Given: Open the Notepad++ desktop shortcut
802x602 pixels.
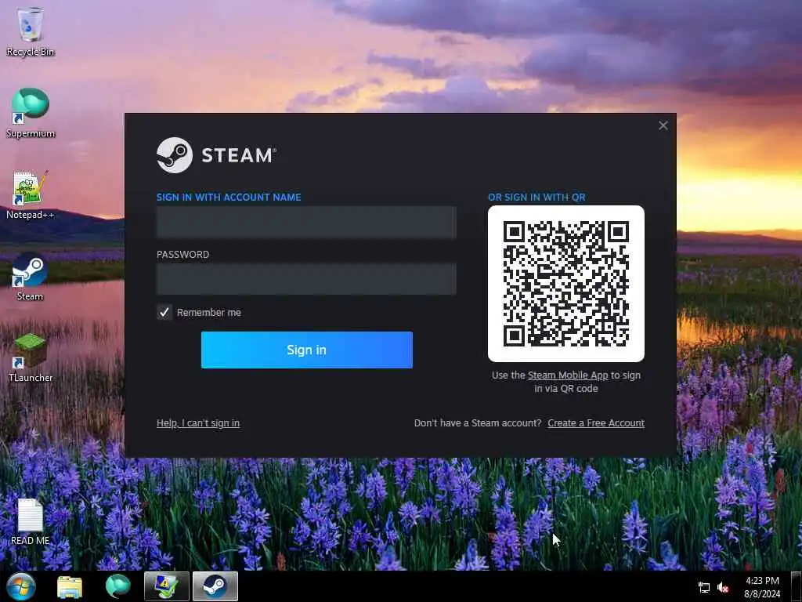Looking at the screenshot, I should pos(31,195).
